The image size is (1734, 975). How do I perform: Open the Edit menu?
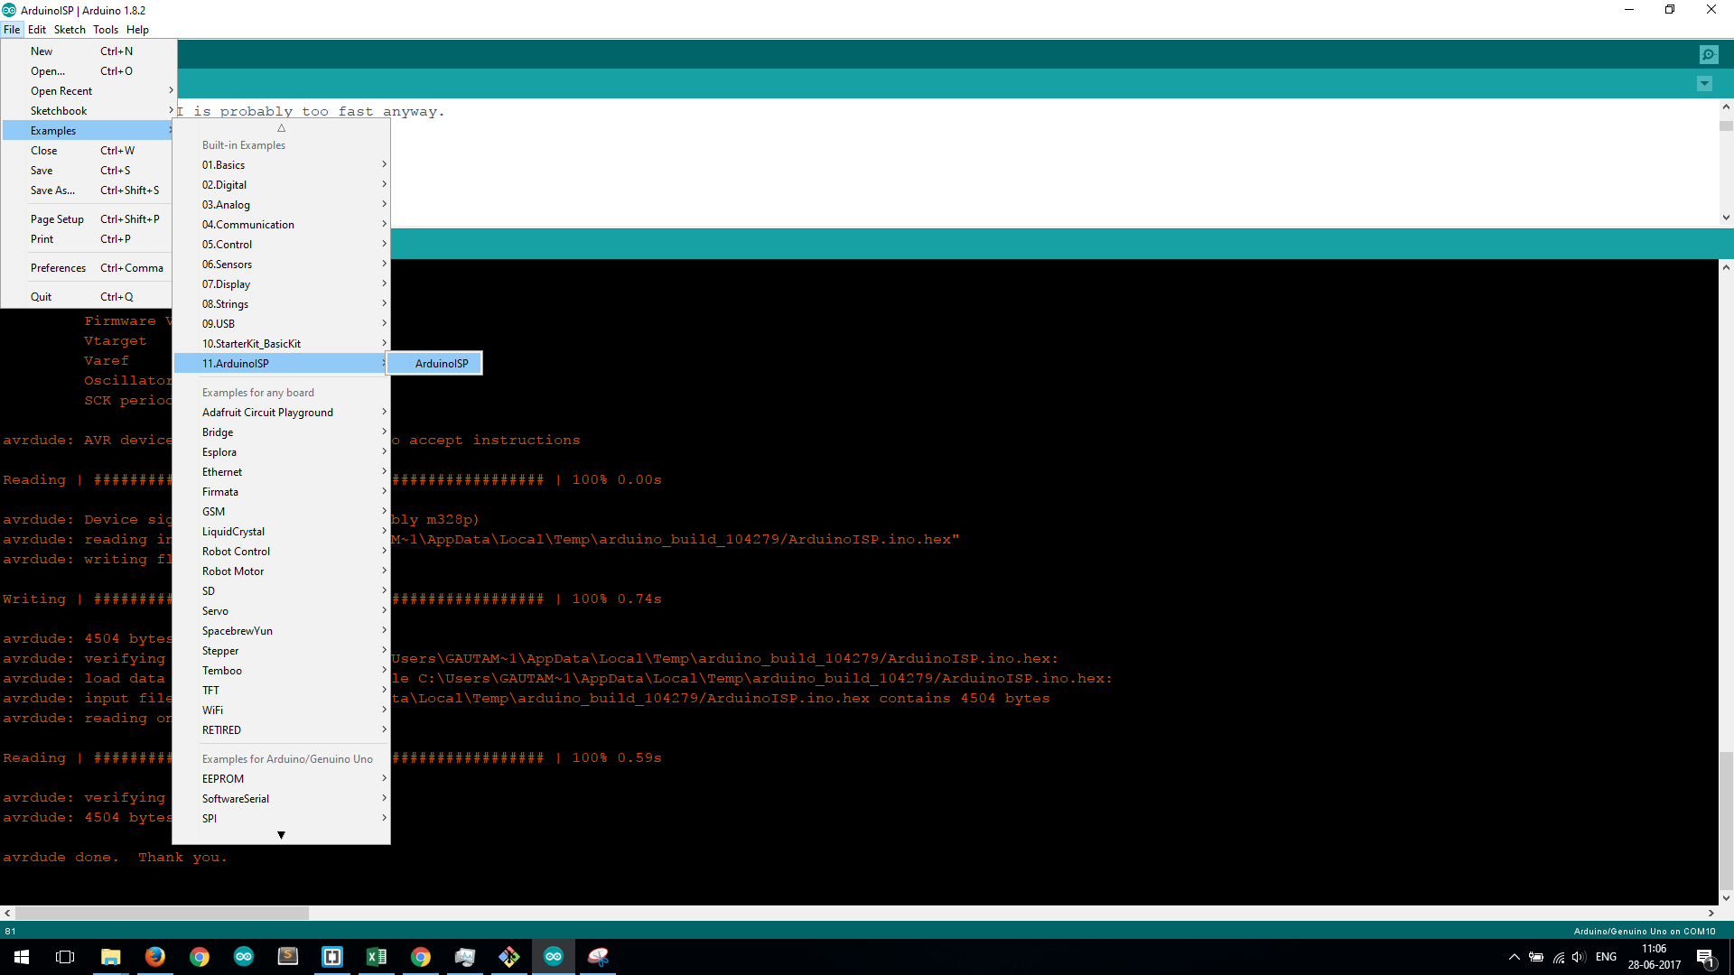pos(37,30)
